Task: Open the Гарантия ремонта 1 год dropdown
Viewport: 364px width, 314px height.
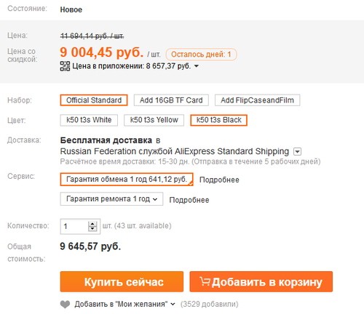Action: click(111, 199)
